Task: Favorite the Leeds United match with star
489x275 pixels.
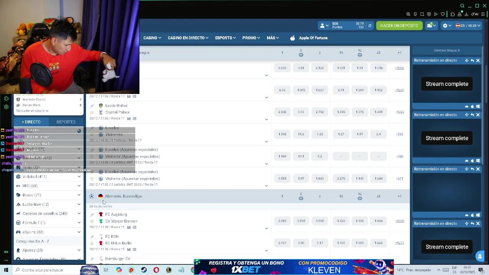Action: click(x=92, y=112)
